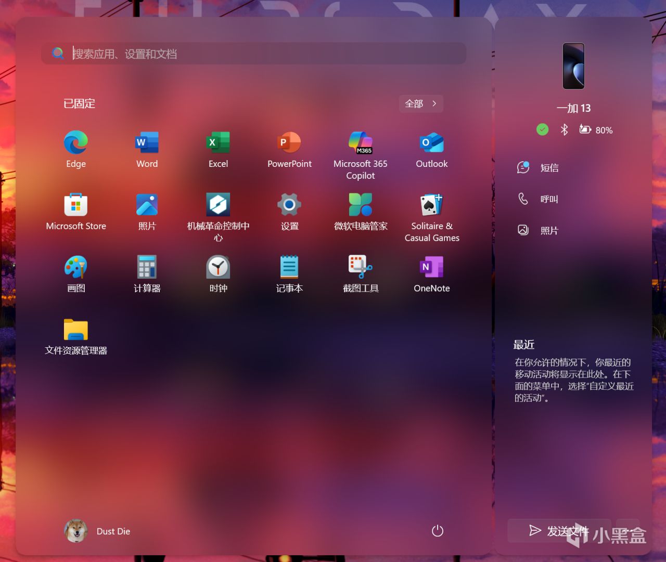Open the Dust Die user account menu
Image resolution: width=666 pixels, height=562 pixels.
pos(97,531)
